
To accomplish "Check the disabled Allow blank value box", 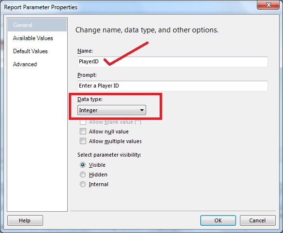I will (83, 122).
